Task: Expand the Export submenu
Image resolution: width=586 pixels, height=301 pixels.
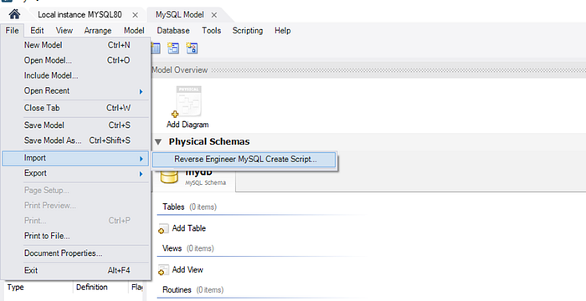Action: tap(75, 173)
